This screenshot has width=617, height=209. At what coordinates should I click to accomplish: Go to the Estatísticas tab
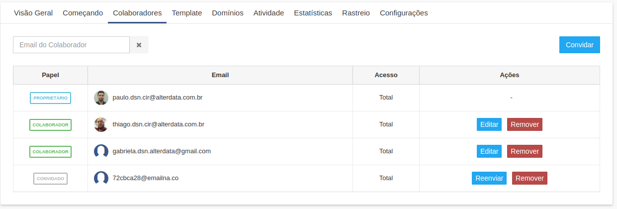click(x=313, y=13)
